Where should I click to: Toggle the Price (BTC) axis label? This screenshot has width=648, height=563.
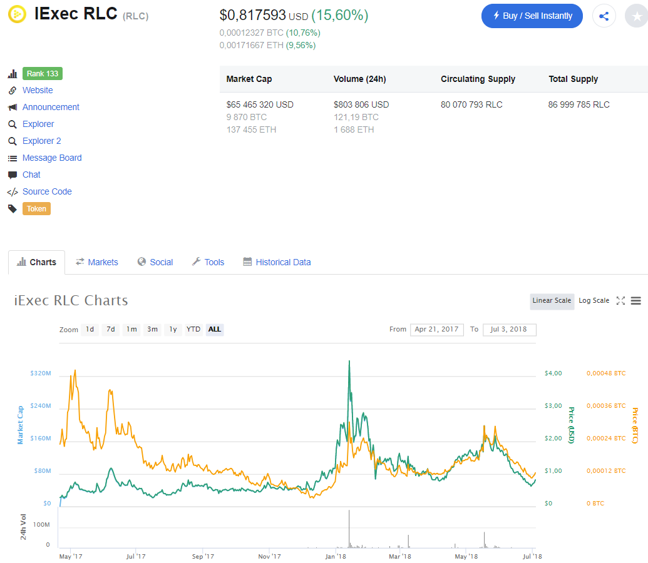[635, 425]
